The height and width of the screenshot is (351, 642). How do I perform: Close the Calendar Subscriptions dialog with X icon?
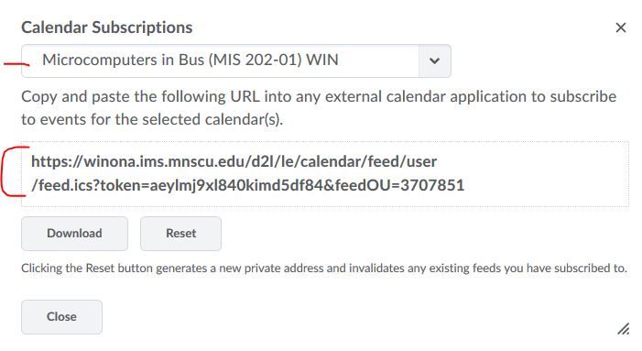621,27
